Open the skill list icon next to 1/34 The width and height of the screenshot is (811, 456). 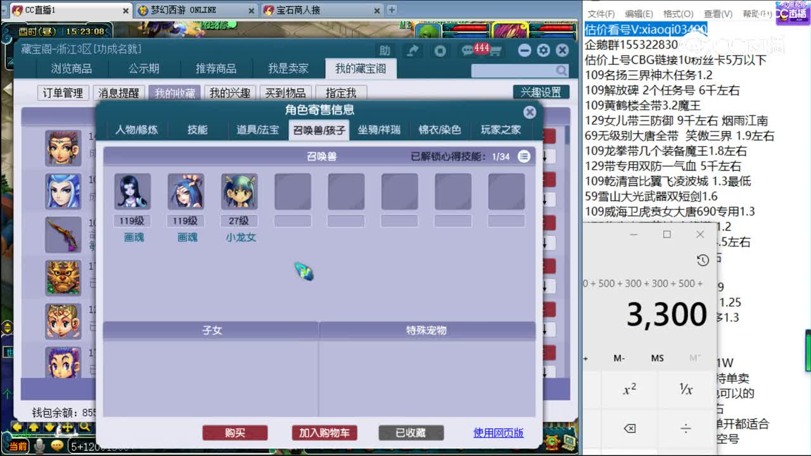pos(523,156)
